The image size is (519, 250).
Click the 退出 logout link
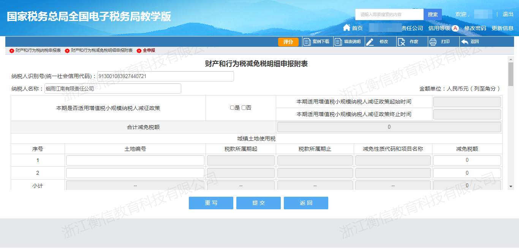point(508,14)
